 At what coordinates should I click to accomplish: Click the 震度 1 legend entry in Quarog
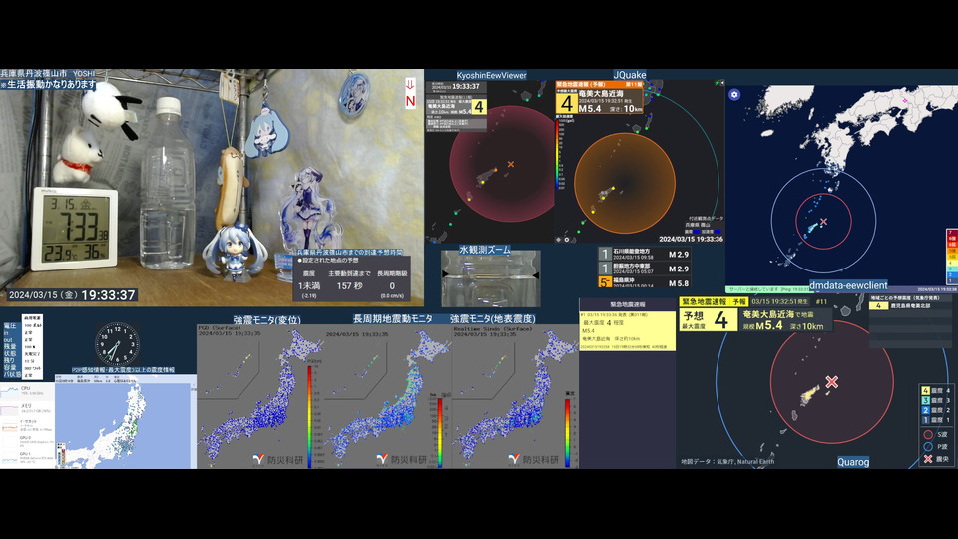tap(936, 420)
